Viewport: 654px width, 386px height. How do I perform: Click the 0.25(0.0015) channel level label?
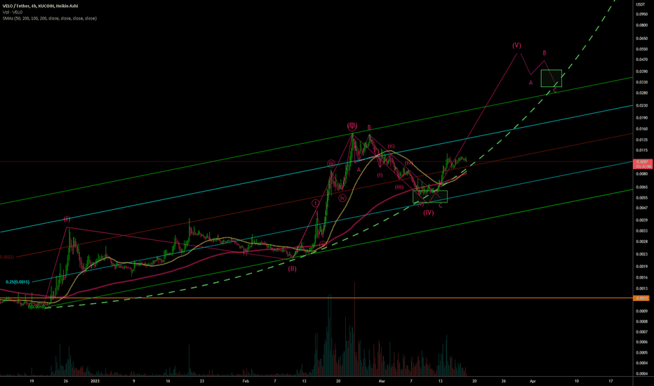(18, 282)
